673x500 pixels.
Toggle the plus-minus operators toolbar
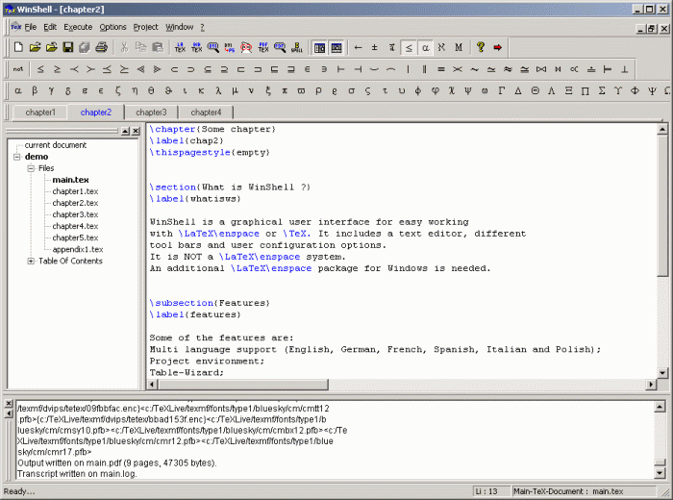tap(374, 47)
